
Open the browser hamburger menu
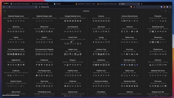pos(170,7)
